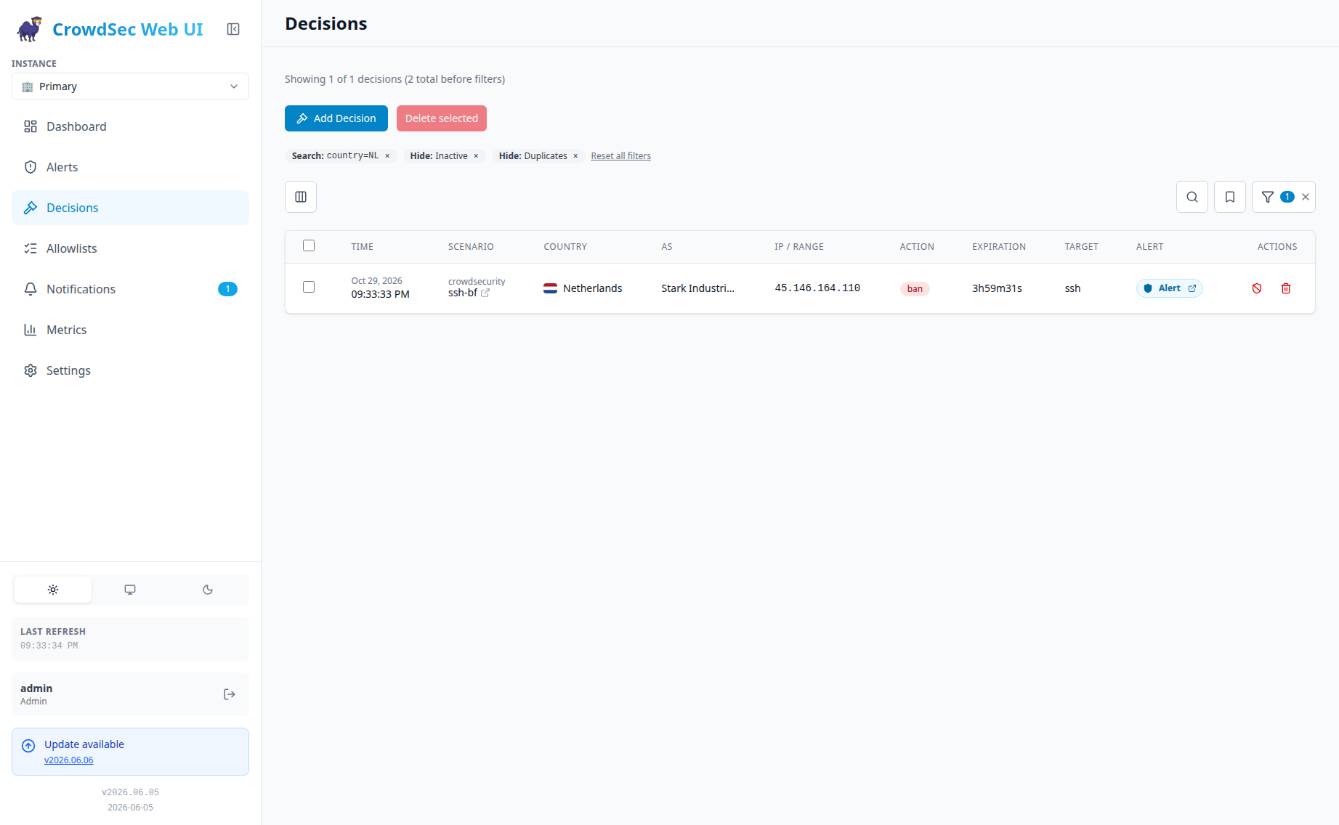1339x825 pixels.
Task: Open update version v2026.06.06 link
Action: coord(69,760)
